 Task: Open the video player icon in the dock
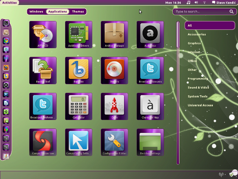(x=6, y=94)
